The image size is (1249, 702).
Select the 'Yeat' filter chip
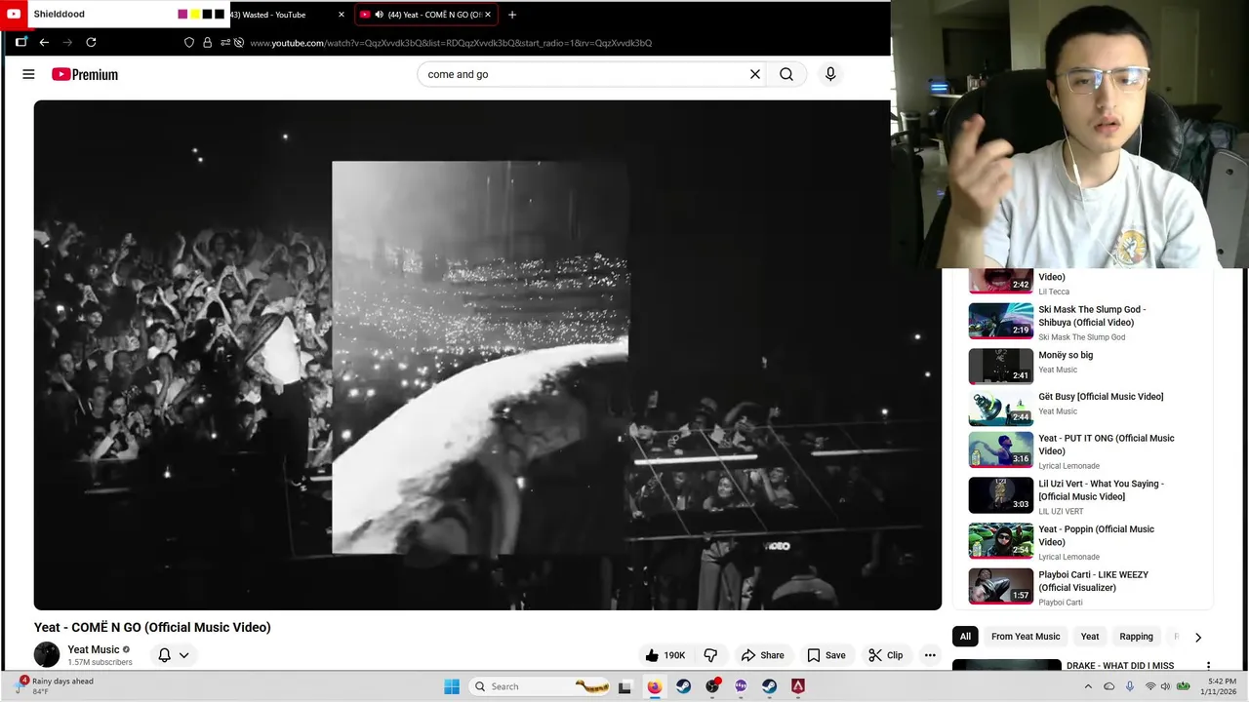coord(1090,637)
